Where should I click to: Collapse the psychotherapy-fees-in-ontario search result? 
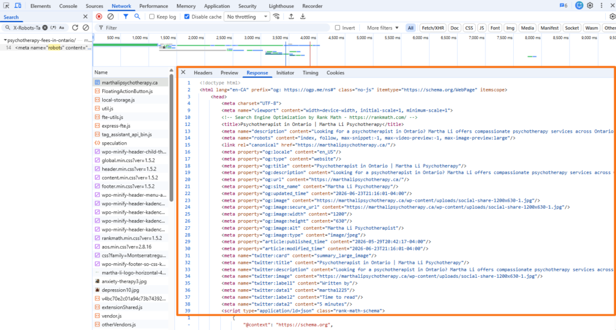pyautogui.click(x=5, y=40)
